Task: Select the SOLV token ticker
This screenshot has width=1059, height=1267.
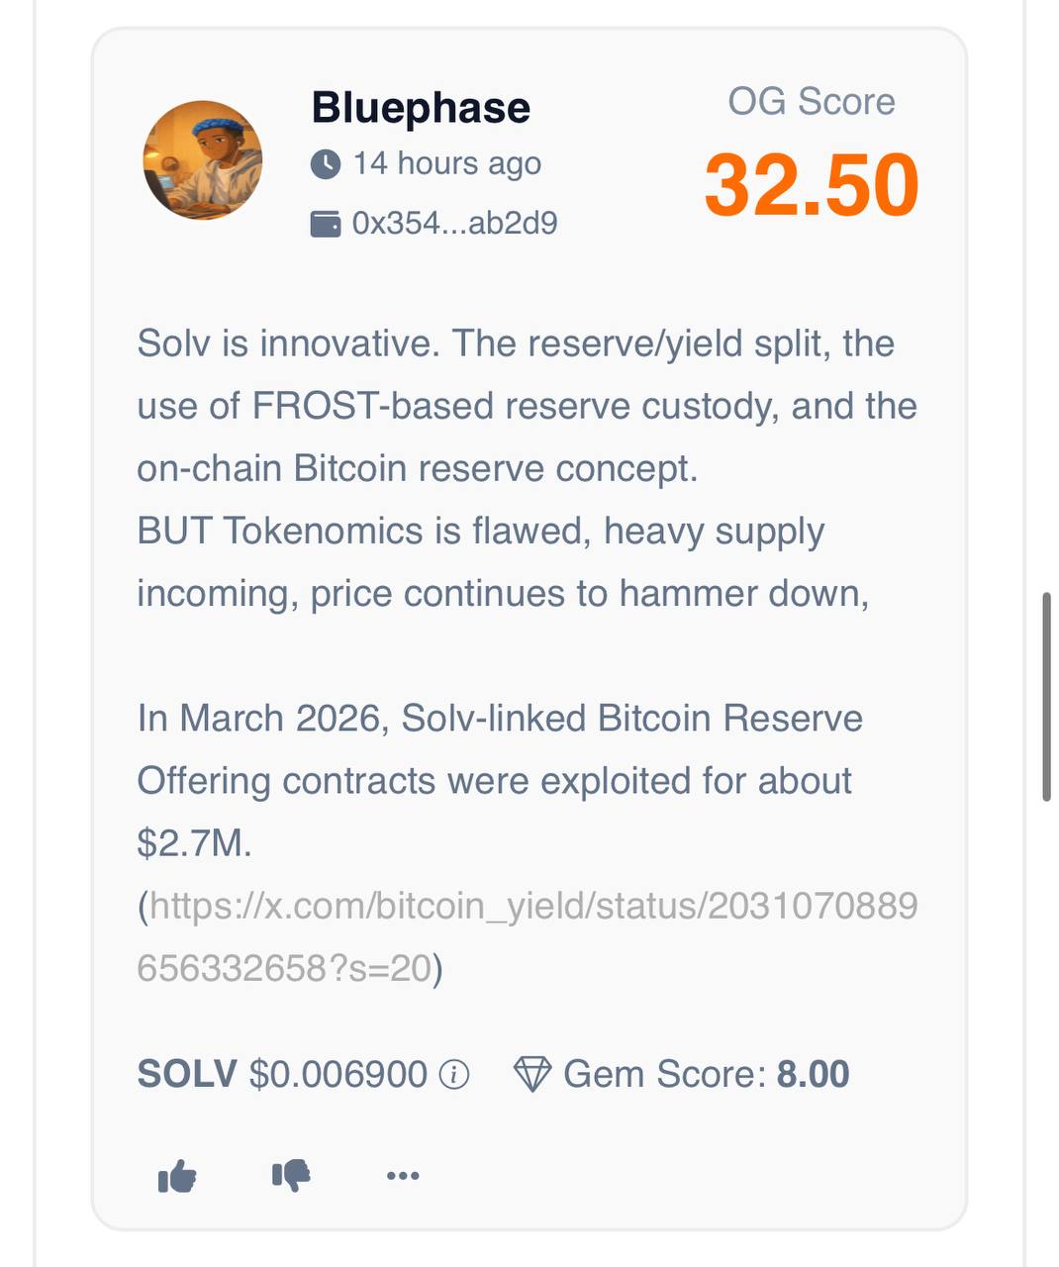Action: tap(187, 1075)
